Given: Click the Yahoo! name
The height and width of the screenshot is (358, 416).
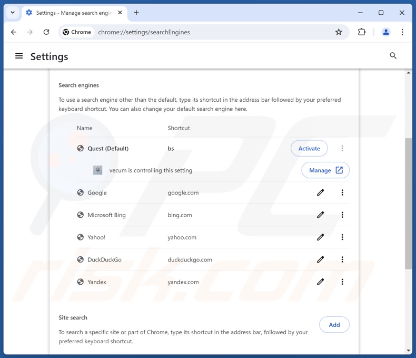Looking at the screenshot, I should click(x=96, y=237).
